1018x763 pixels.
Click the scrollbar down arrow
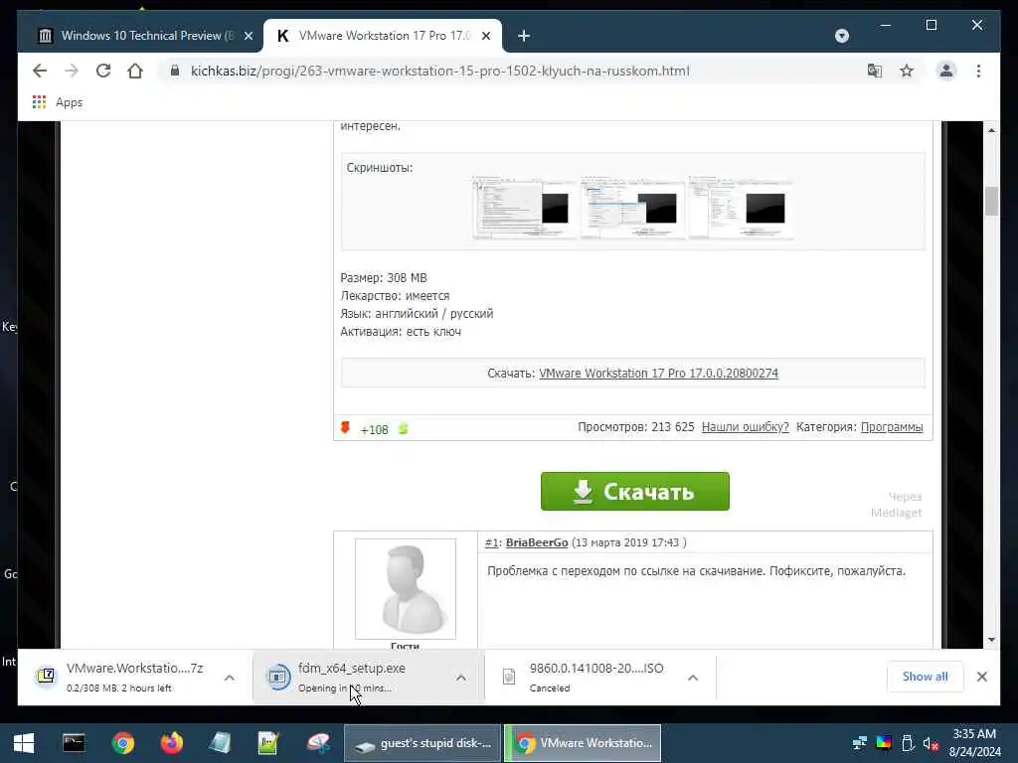991,640
